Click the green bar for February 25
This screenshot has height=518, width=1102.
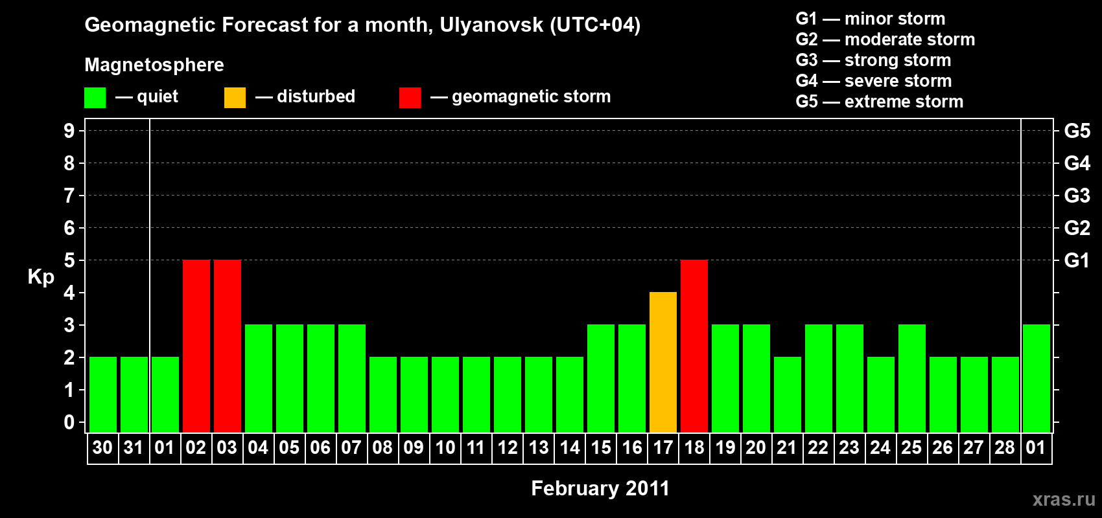(x=912, y=378)
